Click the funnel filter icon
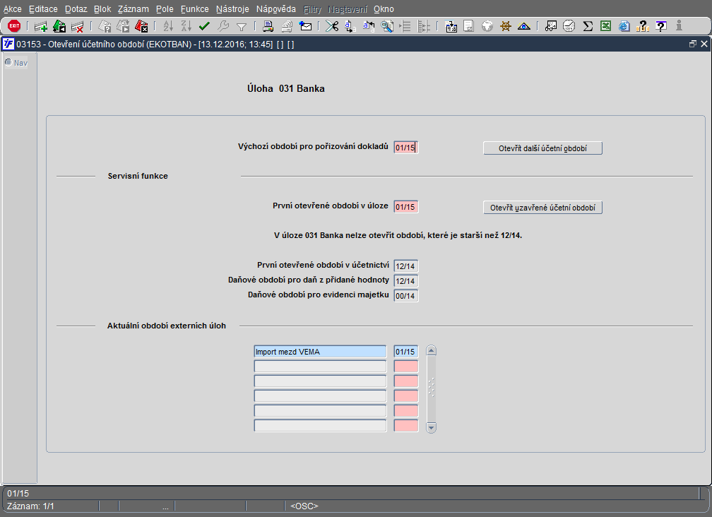The height and width of the screenshot is (517, 712). 242,27
